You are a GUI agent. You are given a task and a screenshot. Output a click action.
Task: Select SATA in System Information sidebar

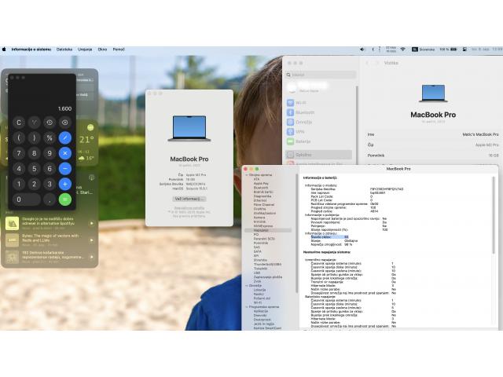(x=257, y=251)
